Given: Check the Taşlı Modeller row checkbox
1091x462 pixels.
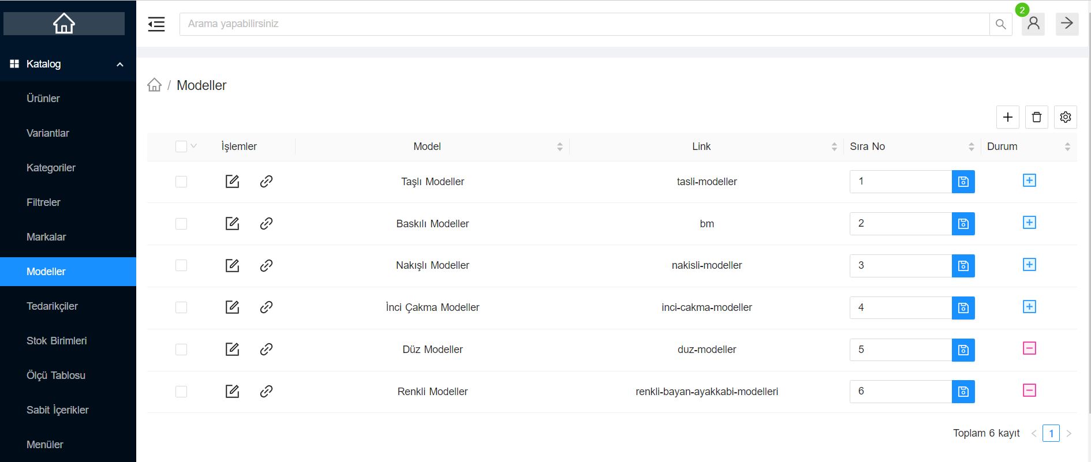Looking at the screenshot, I should 181,182.
